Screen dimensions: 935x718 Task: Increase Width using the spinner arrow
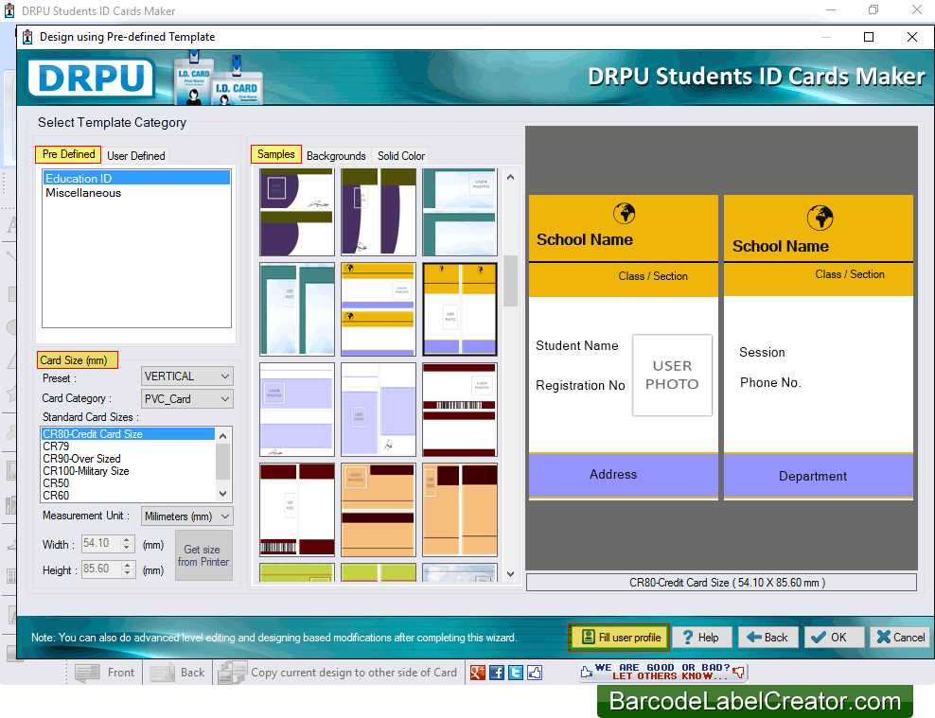pos(124,540)
